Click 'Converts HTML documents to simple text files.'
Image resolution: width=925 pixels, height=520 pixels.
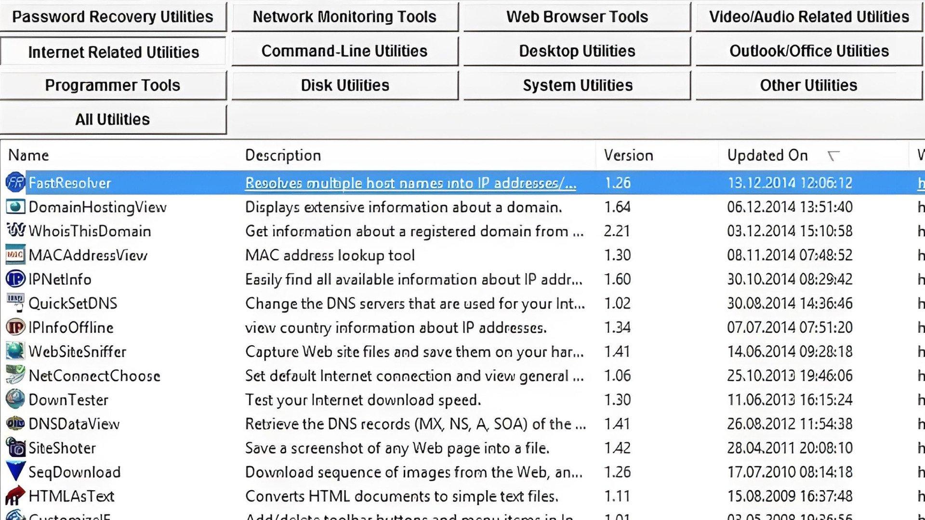point(402,496)
